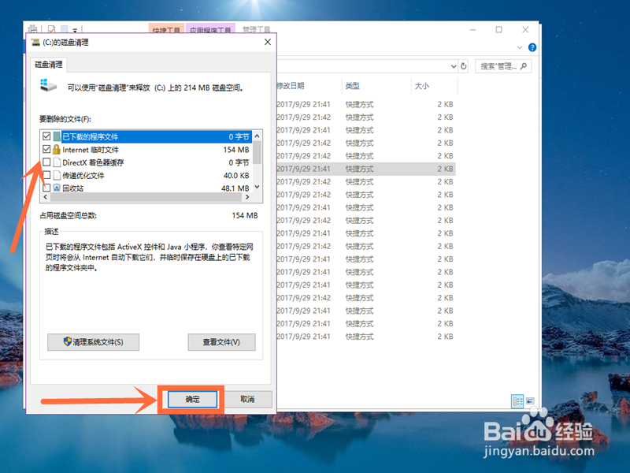Image resolution: width=630 pixels, height=473 pixels.
Task: Click the document icon beside 传递优化文件
Action: 57,175
